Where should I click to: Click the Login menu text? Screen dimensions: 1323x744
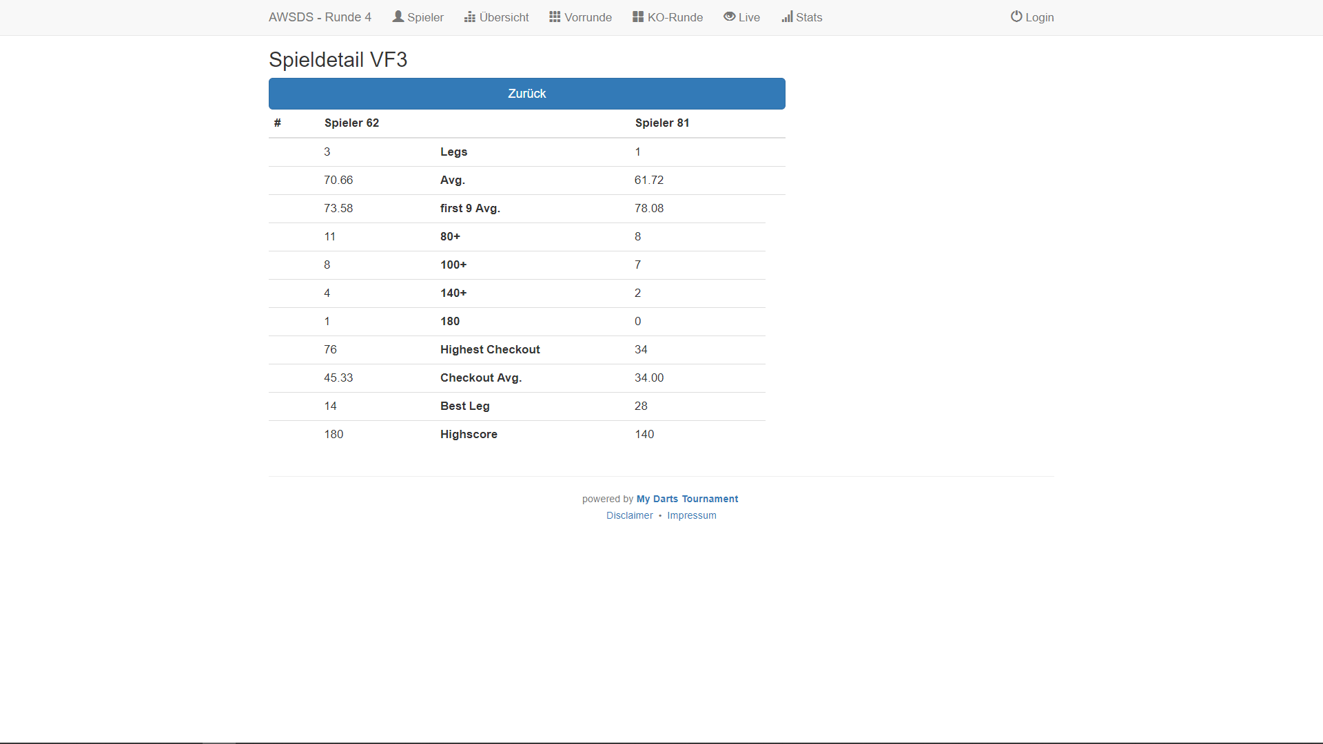pyautogui.click(x=1039, y=17)
